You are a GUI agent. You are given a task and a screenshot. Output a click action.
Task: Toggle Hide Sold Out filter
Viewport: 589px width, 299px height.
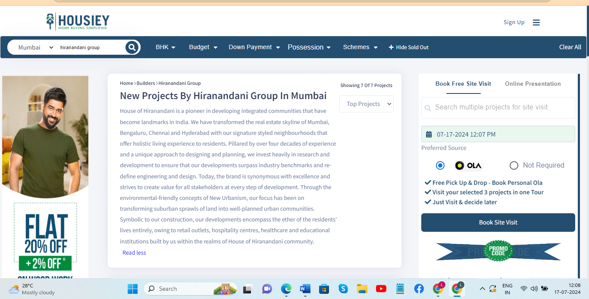(x=408, y=47)
